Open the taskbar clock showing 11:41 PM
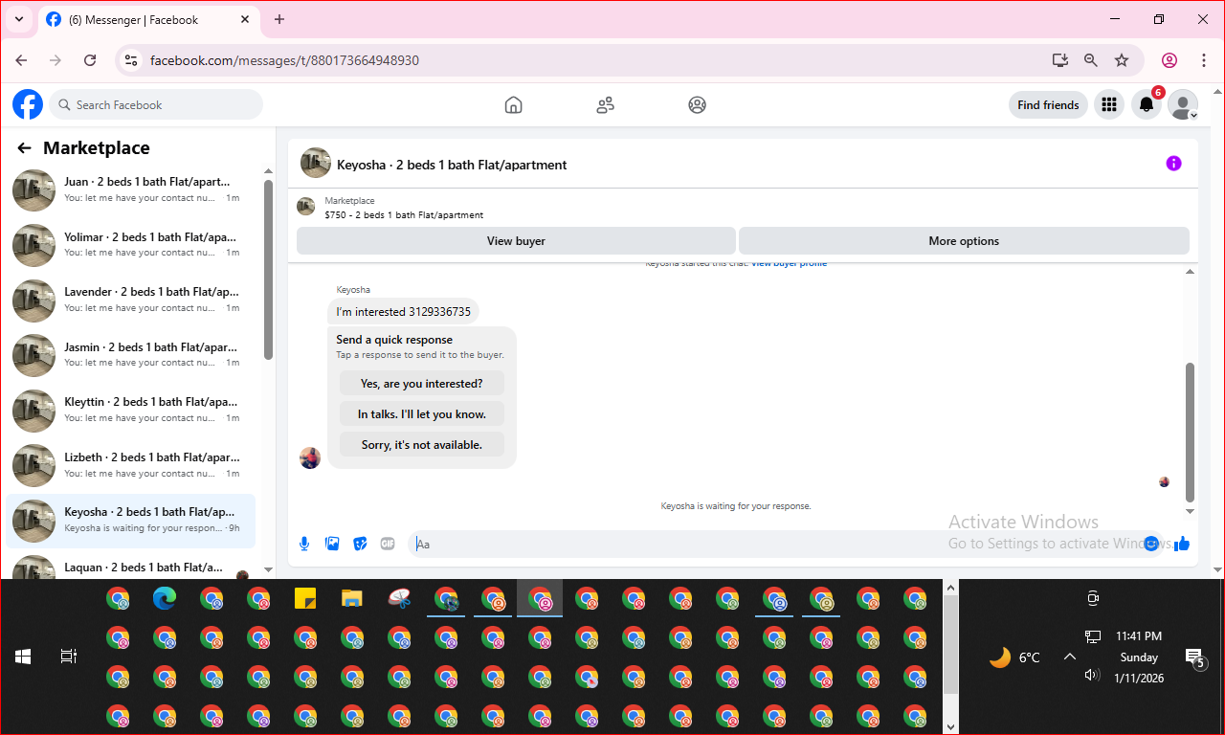The width and height of the screenshot is (1225, 735). (x=1139, y=657)
